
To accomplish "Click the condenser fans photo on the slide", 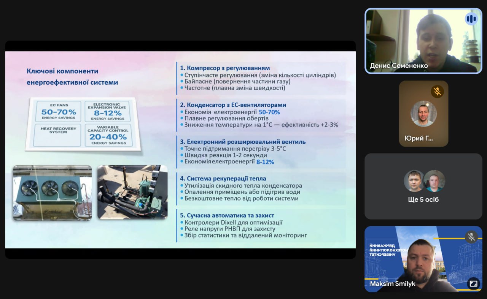I will pos(53,192).
